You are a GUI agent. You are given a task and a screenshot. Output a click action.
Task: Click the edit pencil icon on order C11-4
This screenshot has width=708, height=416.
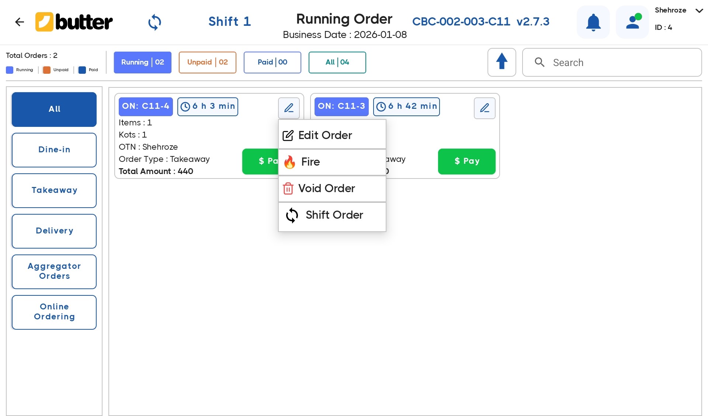(x=289, y=108)
